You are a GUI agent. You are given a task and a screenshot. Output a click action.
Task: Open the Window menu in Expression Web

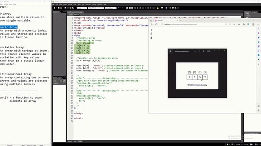coord(100,4)
